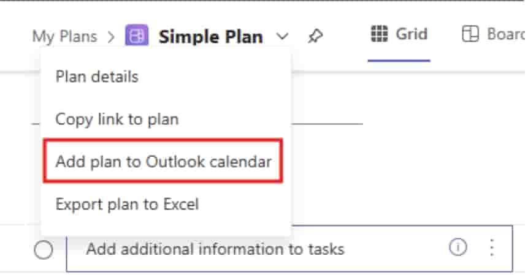Viewport: 528px width, 275px height.
Task: Switch to the Board tab label
Action: [505, 34]
